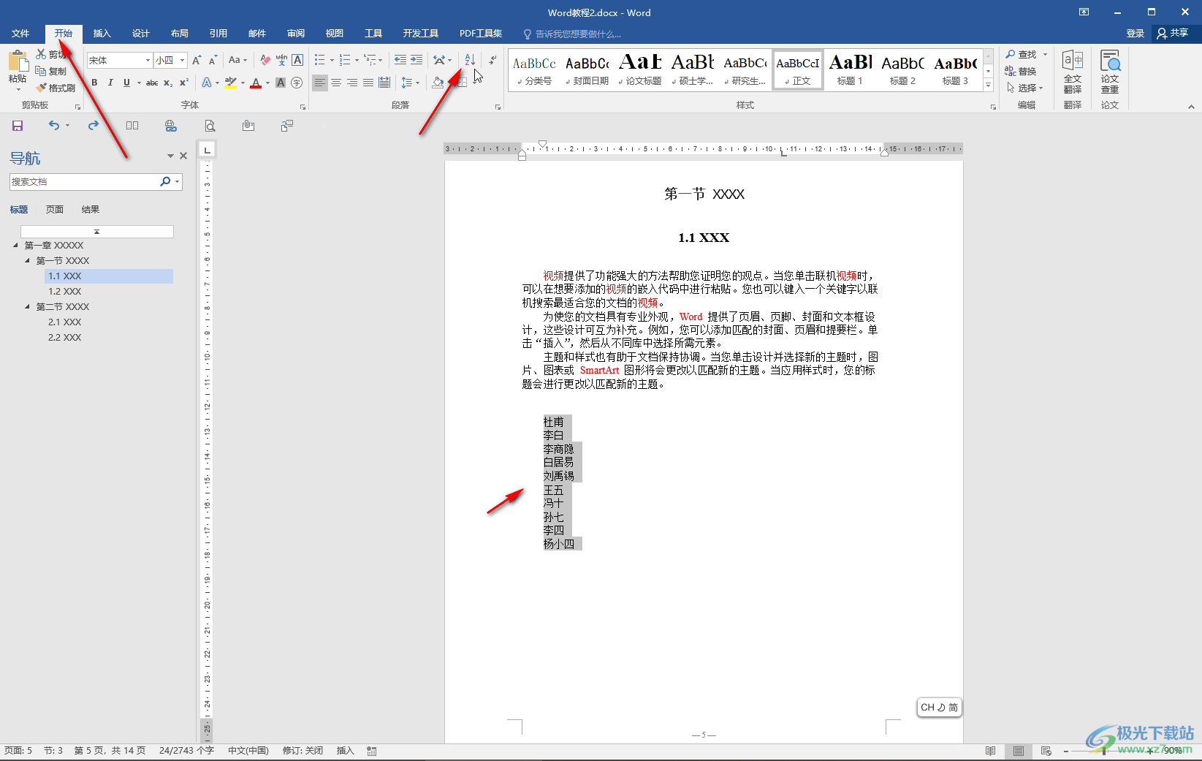Screen dimensions: 1202x761
Task: Shrink font size with smaller A icon
Action: tap(213, 60)
